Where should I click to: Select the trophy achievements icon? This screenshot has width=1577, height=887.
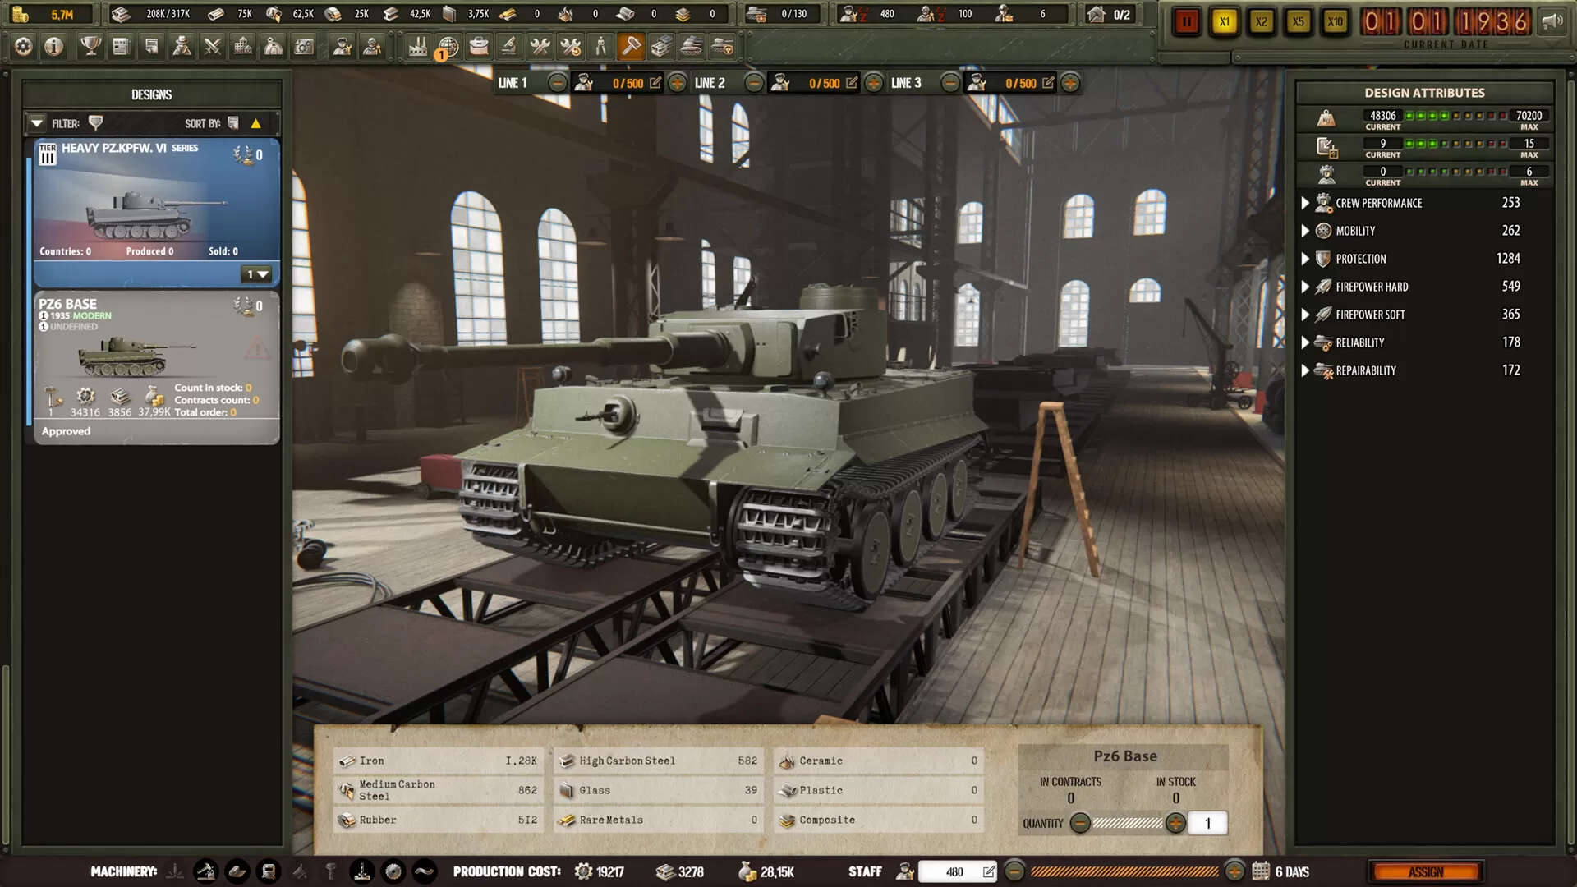click(90, 47)
